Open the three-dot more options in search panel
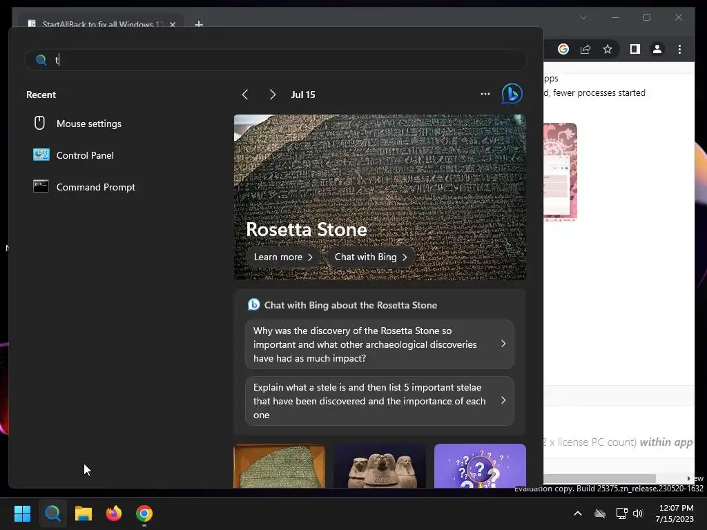Screen dimensions: 707x530 click(485, 94)
